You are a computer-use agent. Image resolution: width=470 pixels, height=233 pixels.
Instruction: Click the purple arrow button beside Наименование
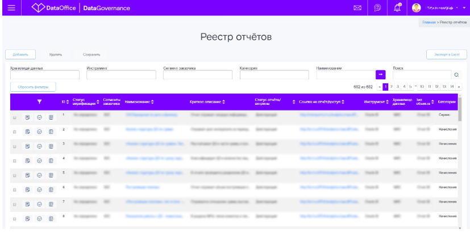point(380,75)
